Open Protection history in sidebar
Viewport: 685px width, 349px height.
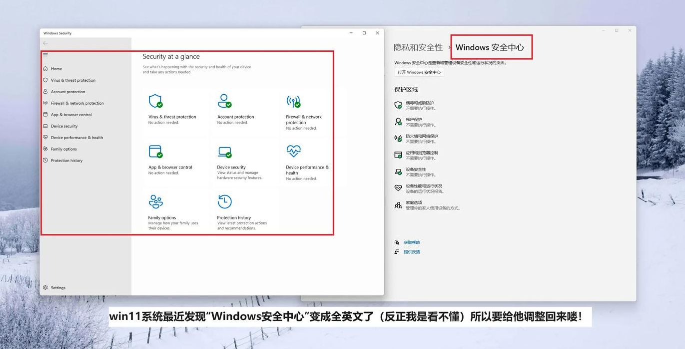coord(67,161)
